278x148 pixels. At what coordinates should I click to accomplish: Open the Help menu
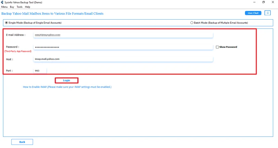pos(27,7)
